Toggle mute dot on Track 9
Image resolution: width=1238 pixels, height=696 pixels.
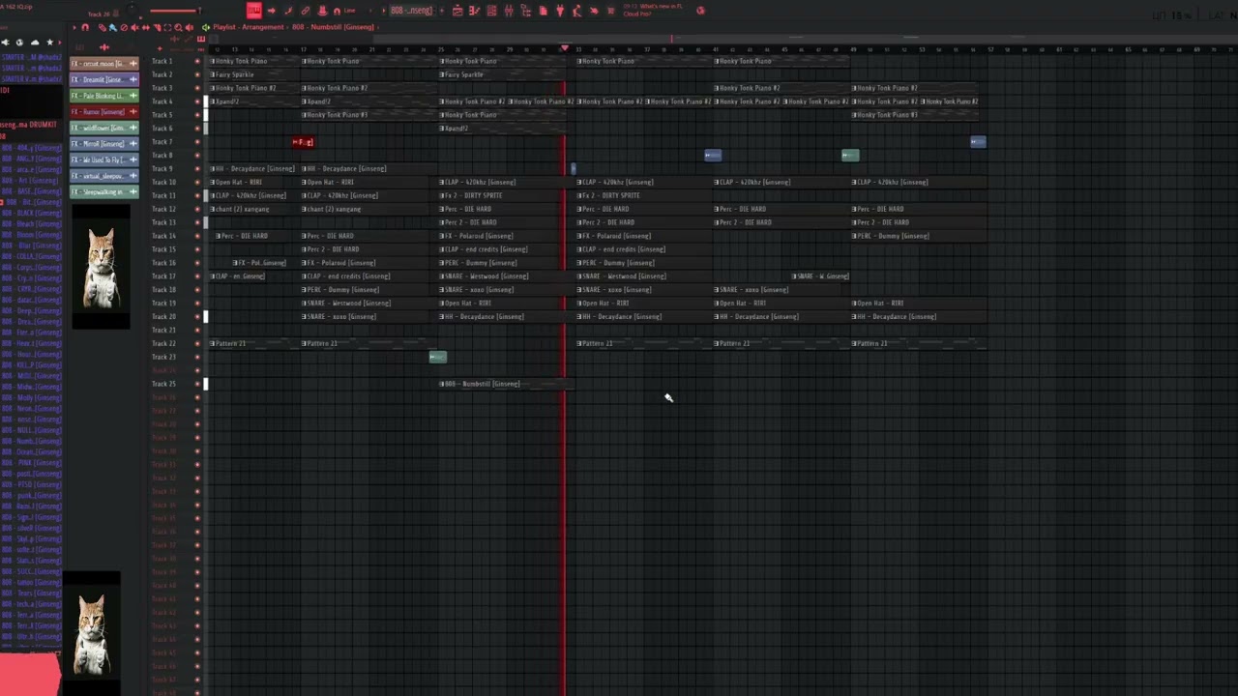pyautogui.click(x=197, y=168)
